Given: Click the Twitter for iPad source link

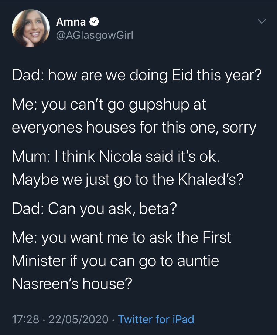Looking at the screenshot, I should click(x=156, y=319).
